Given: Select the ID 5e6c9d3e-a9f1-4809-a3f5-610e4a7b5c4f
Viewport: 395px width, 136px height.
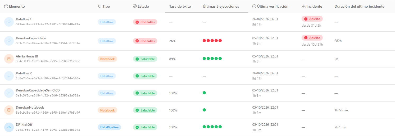Looking at the screenshot, I should 48,113.
